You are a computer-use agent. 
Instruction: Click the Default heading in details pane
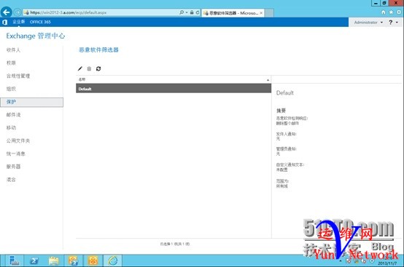coord(284,93)
